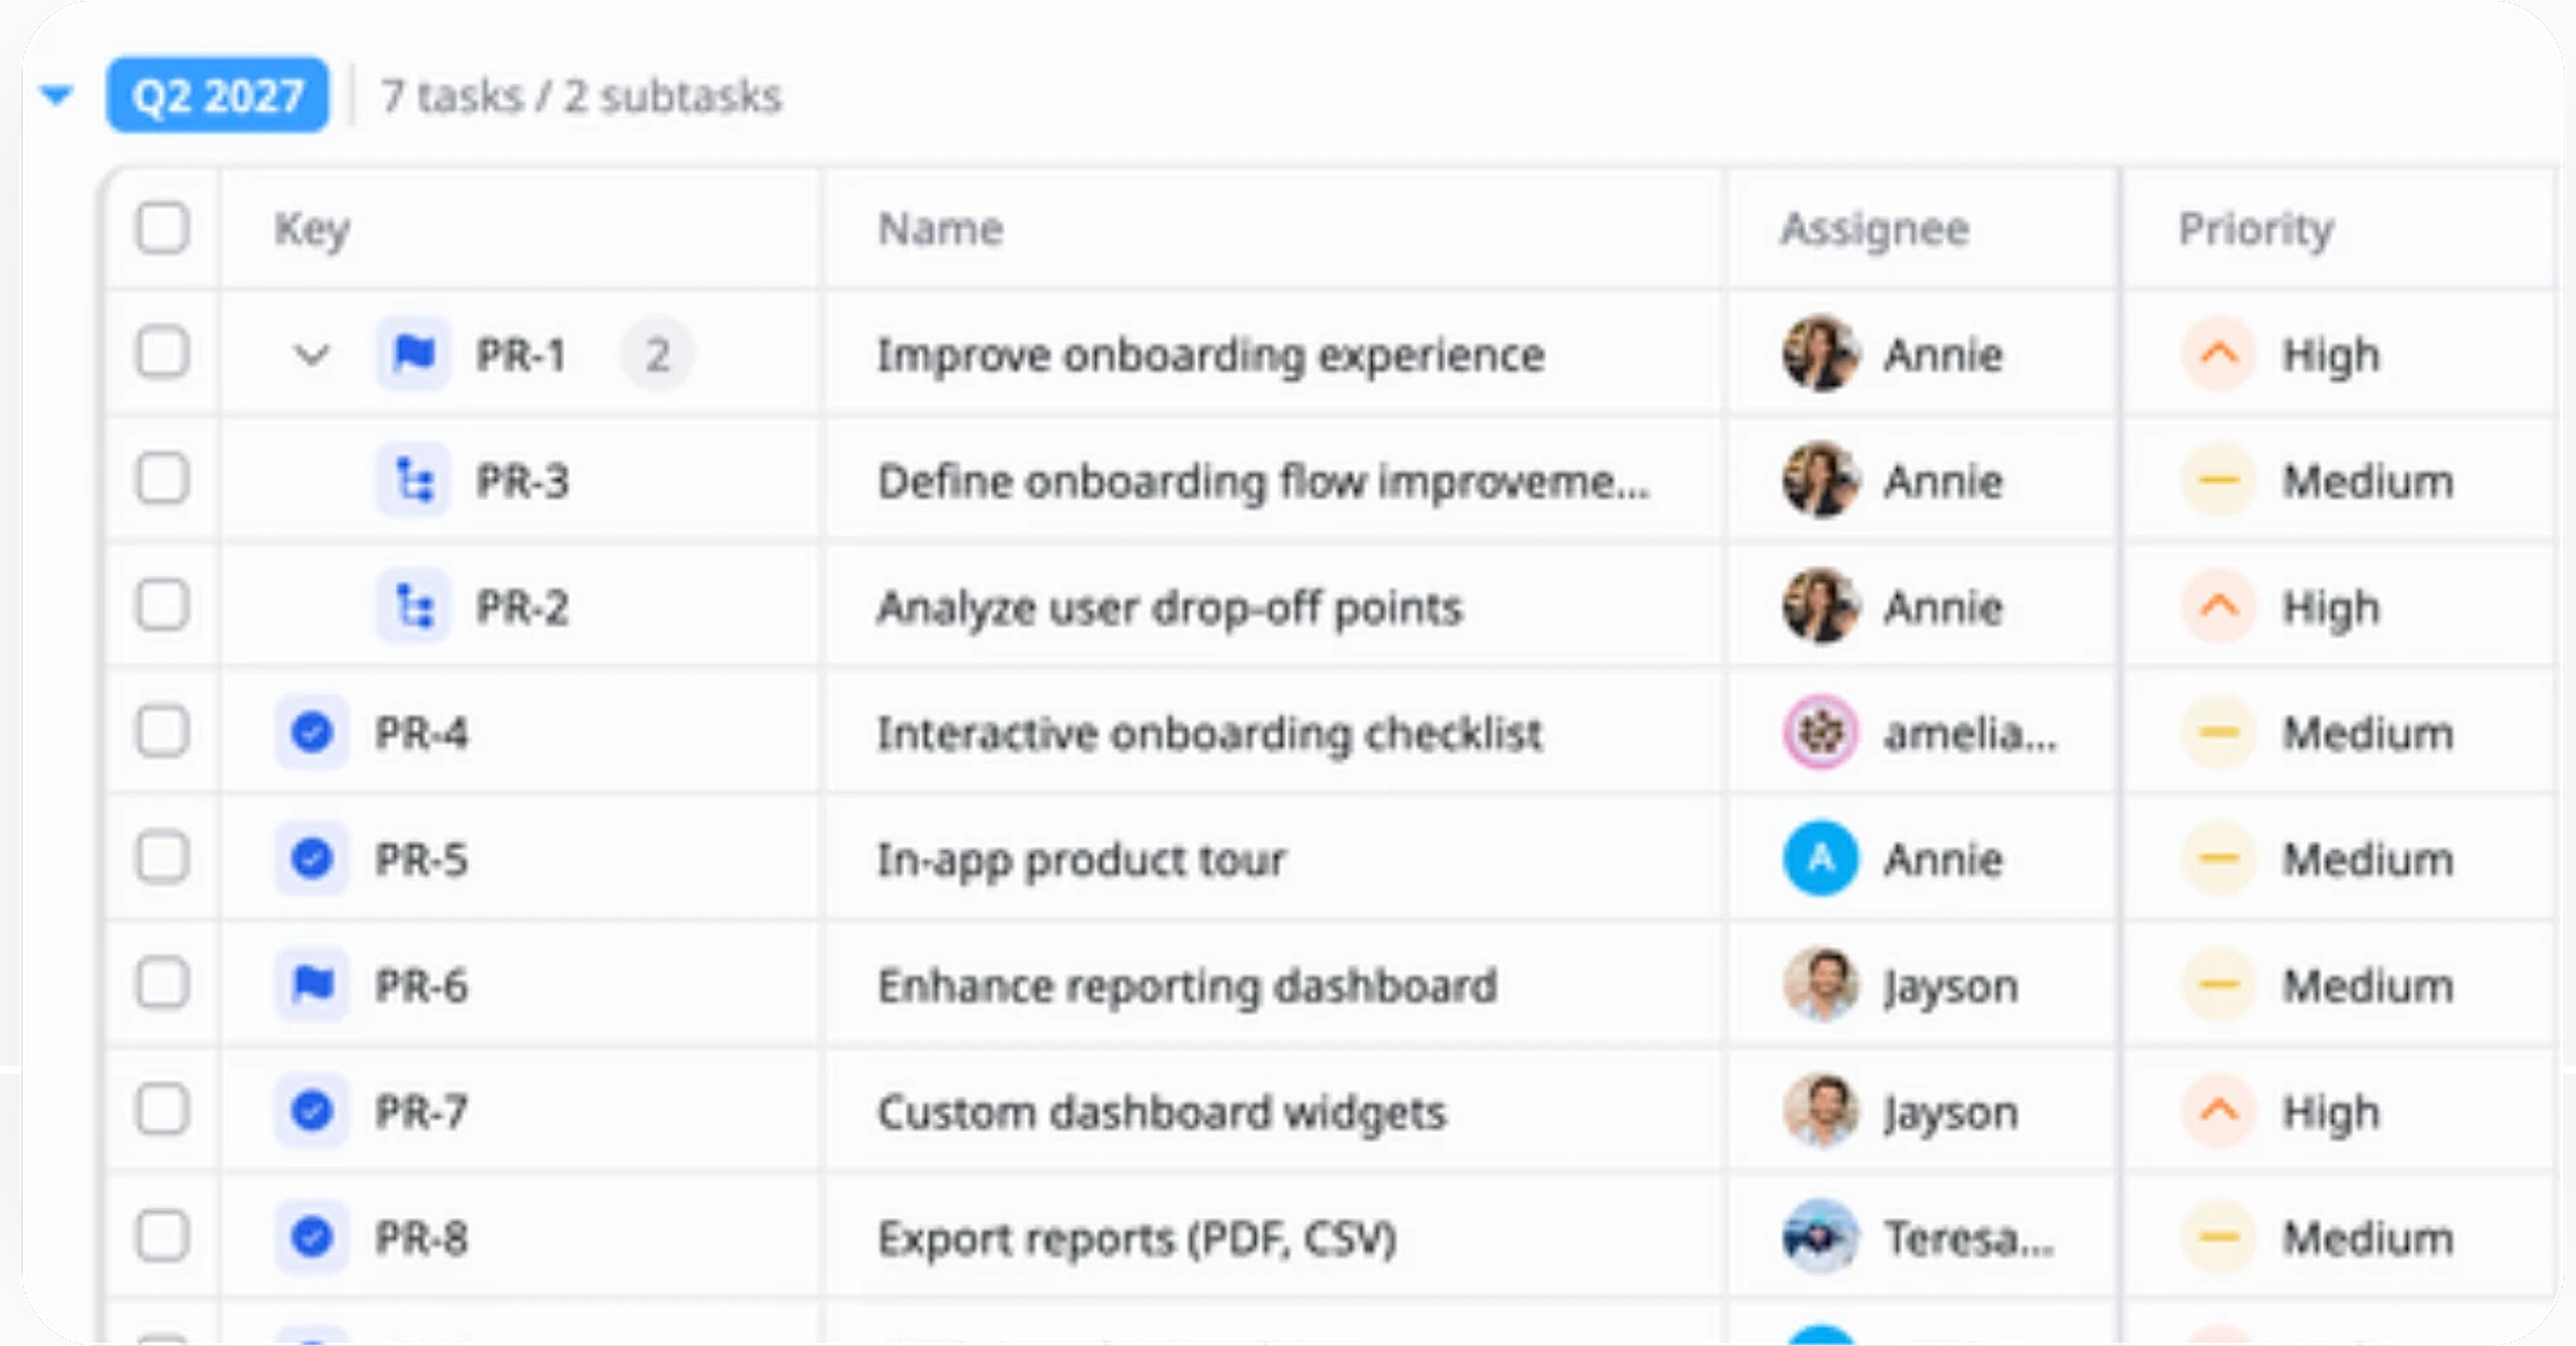Tick the checkbox for row PR-5
This screenshot has width=2576, height=1346.
coord(162,858)
